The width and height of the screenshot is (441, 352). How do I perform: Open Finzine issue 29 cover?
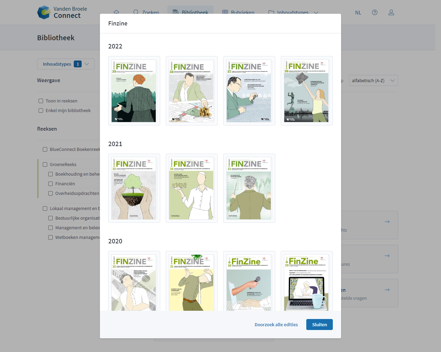(x=307, y=281)
